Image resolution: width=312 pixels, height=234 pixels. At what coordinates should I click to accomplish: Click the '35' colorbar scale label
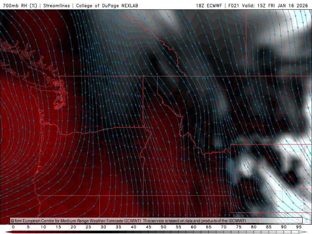pos(119,227)
